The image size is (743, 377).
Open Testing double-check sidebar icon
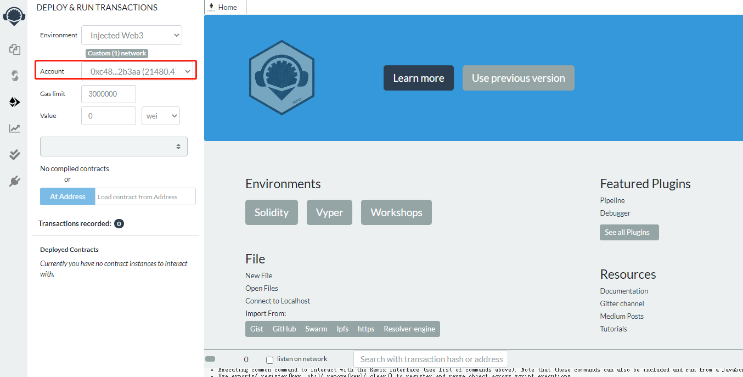click(15, 155)
